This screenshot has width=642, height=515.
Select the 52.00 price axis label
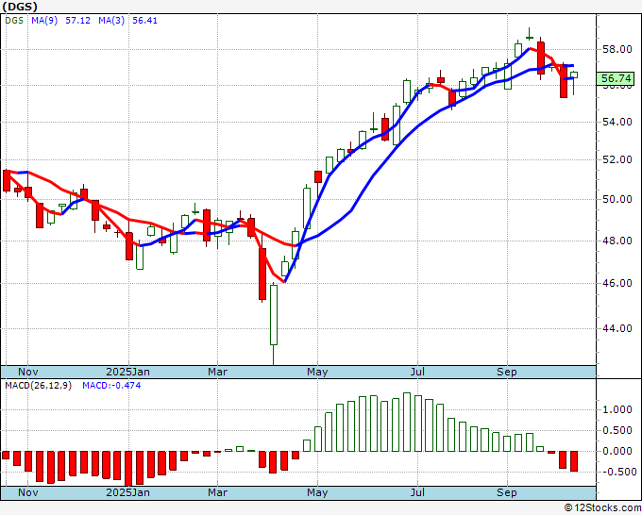pos(617,159)
